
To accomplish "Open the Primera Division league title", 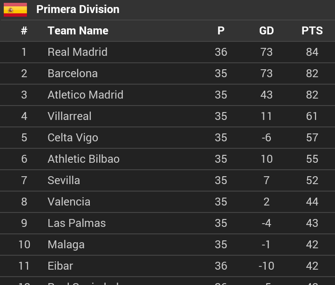I will [x=78, y=9].
